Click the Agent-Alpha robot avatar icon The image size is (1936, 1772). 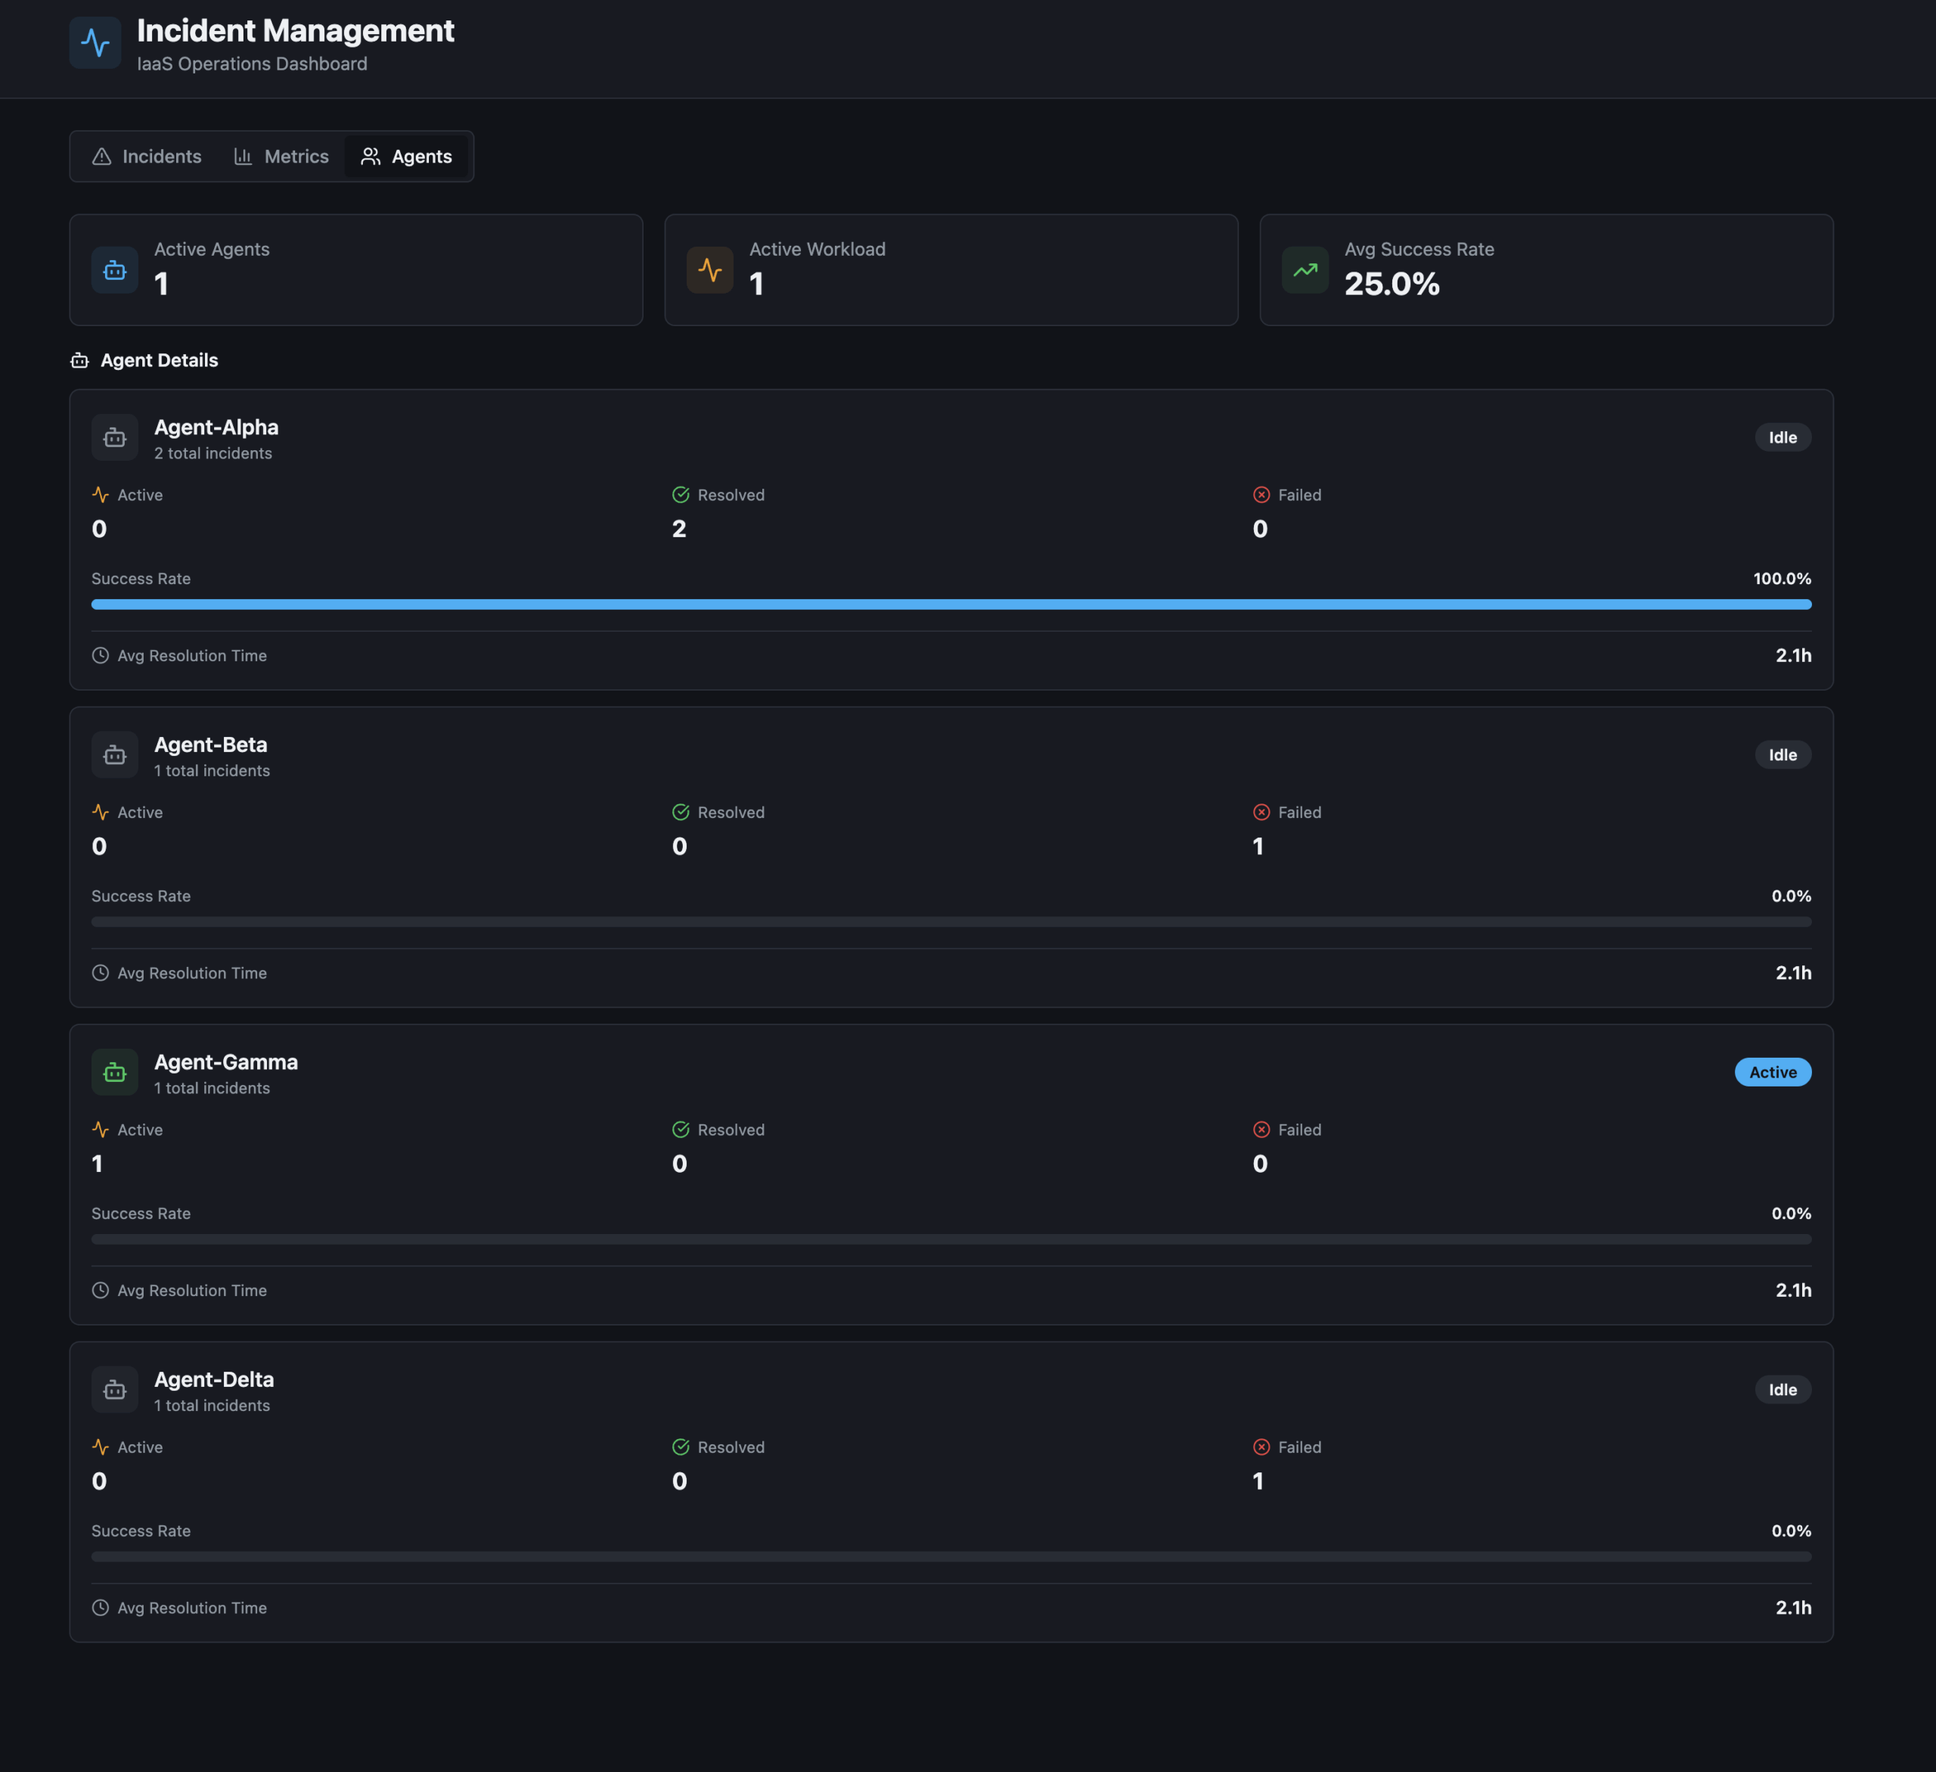[114, 438]
